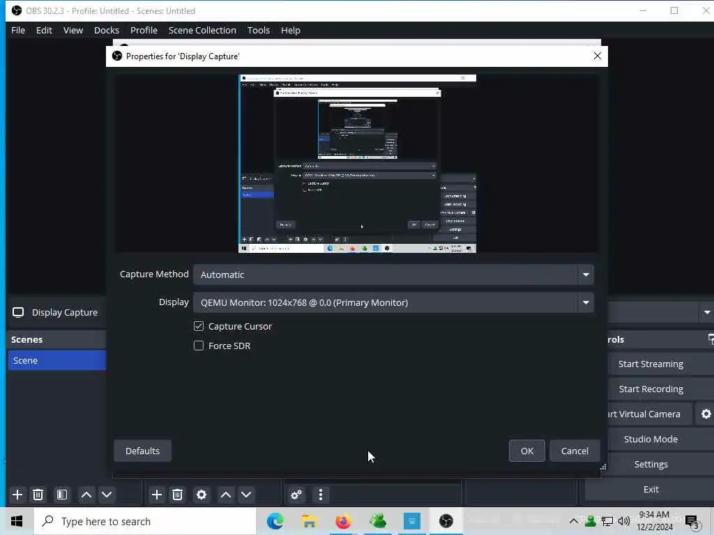Viewport: 714px width, 535px height.
Task: Cancel the Display Capture properties dialog
Action: pyautogui.click(x=575, y=451)
